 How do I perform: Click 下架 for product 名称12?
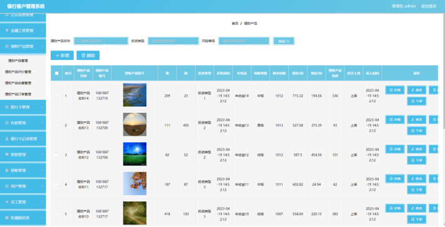[417, 160]
